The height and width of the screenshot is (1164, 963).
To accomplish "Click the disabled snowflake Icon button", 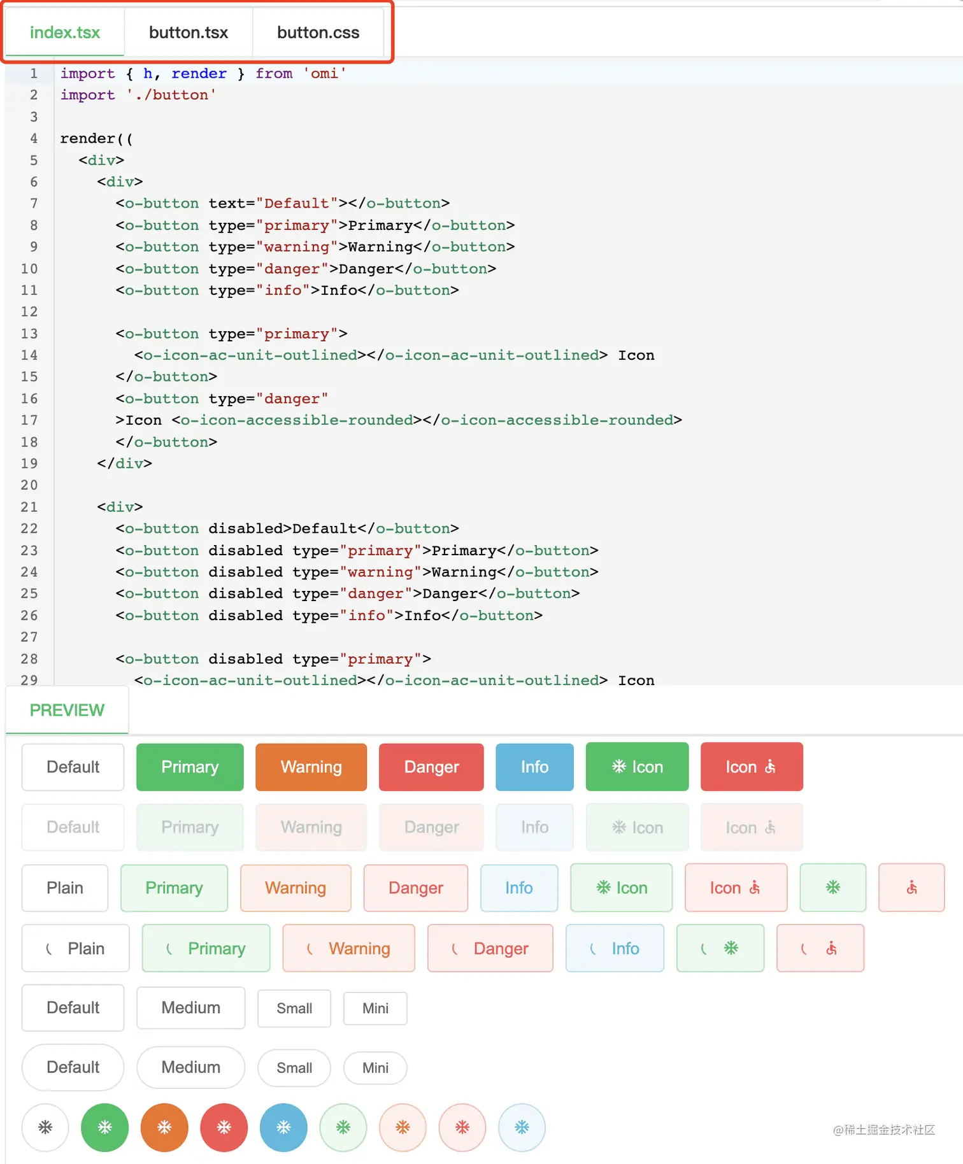I will 637,827.
